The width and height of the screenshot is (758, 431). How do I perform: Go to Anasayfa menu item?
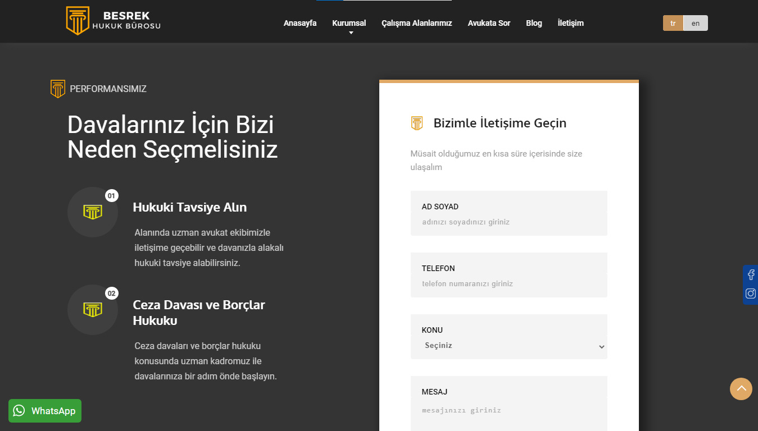tap(300, 23)
